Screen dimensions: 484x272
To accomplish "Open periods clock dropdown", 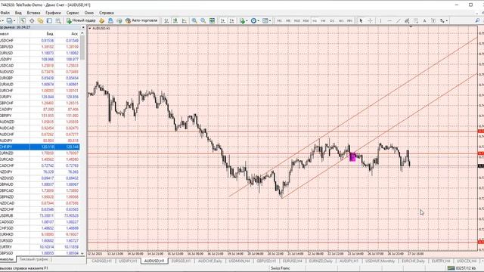I will click(255, 20).
